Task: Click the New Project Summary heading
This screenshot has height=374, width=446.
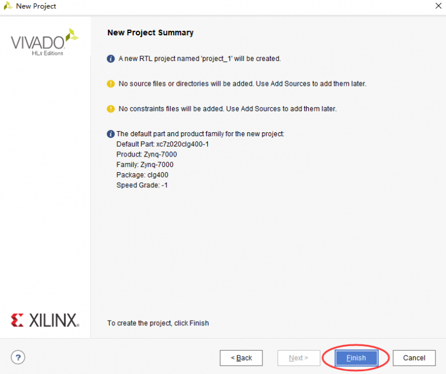Action: pyautogui.click(x=150, y=32)
